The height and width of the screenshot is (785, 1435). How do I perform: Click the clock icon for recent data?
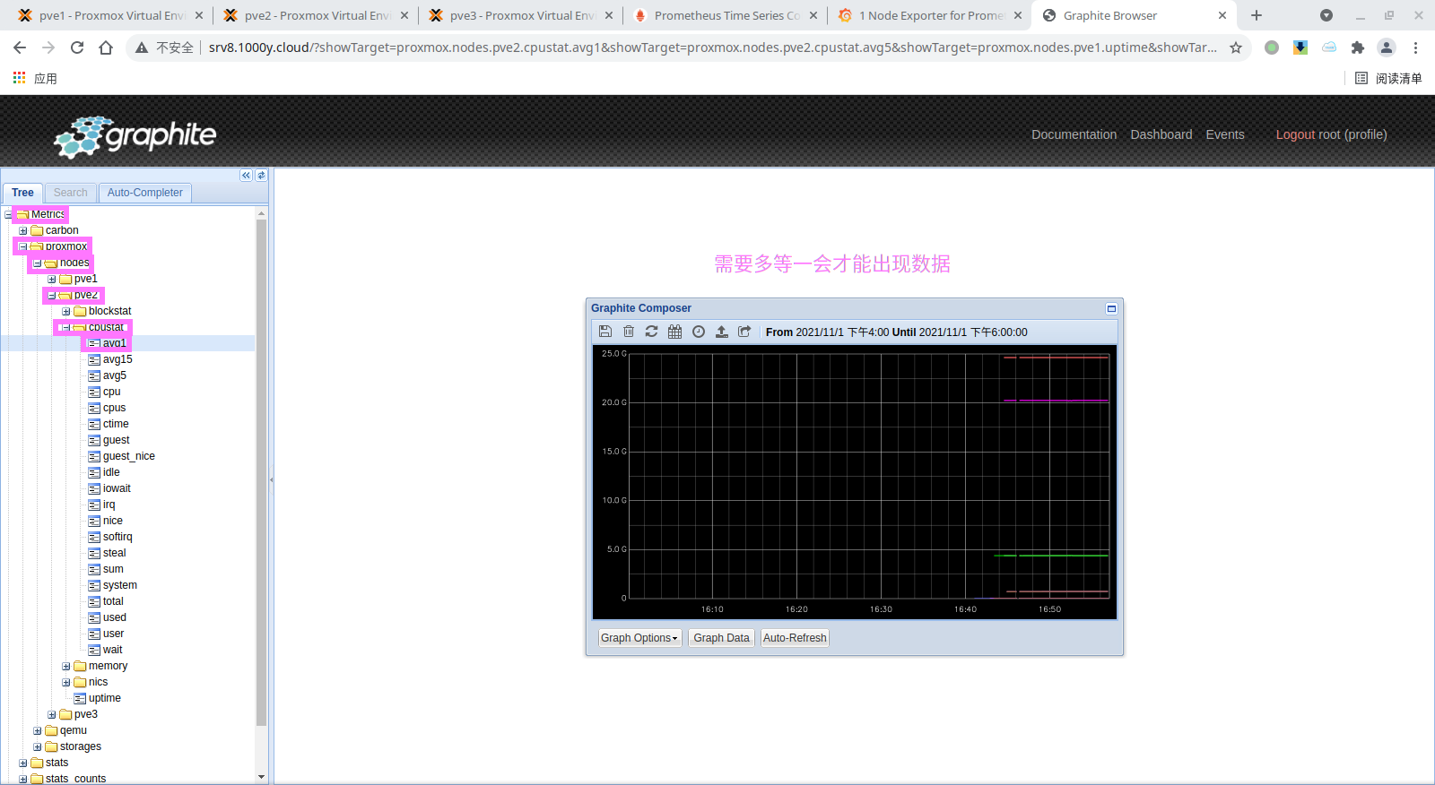pos(699,332)
